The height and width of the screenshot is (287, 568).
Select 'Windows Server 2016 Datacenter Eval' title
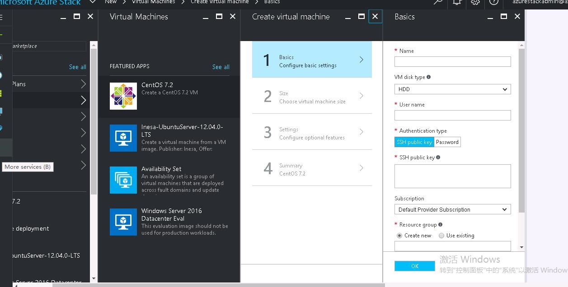(172, 214)
